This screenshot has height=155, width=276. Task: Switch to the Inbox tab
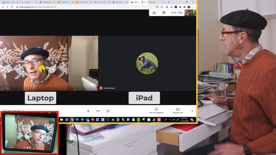pos(101,2)
